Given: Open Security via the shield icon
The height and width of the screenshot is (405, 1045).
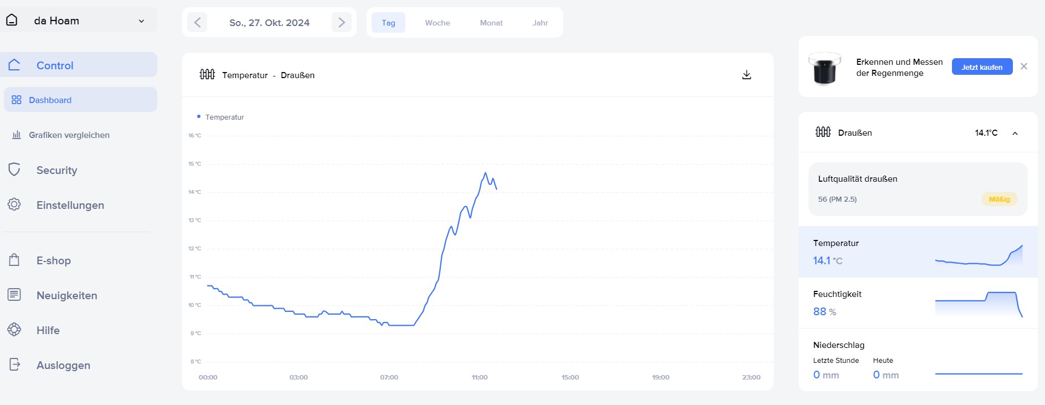Looking at the screenshot, I should [x=14, y=170].
